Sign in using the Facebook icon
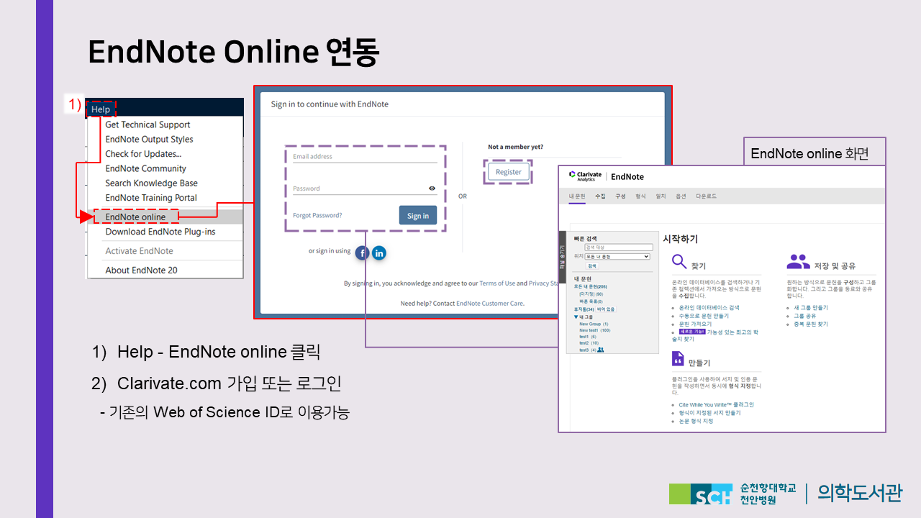This screenshot has width=921, height=518. pos(362,253)
